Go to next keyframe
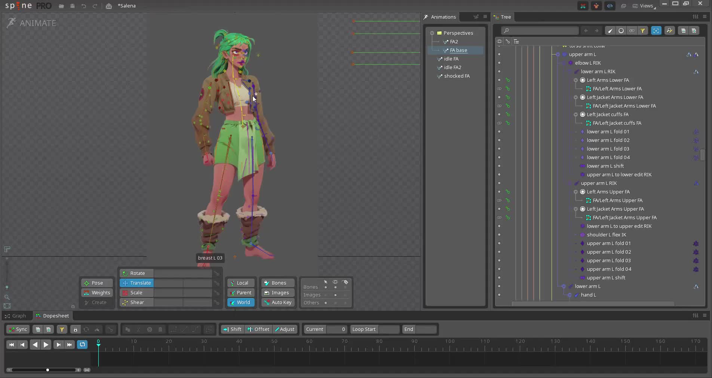 click(x=58, y=345)
